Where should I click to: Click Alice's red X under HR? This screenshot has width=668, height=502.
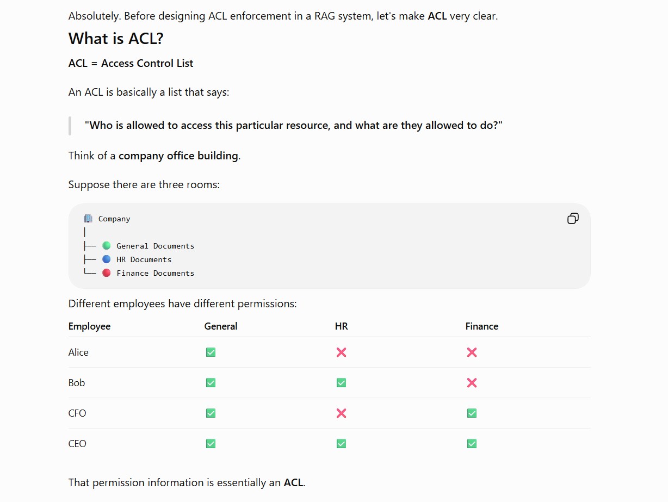341,352
